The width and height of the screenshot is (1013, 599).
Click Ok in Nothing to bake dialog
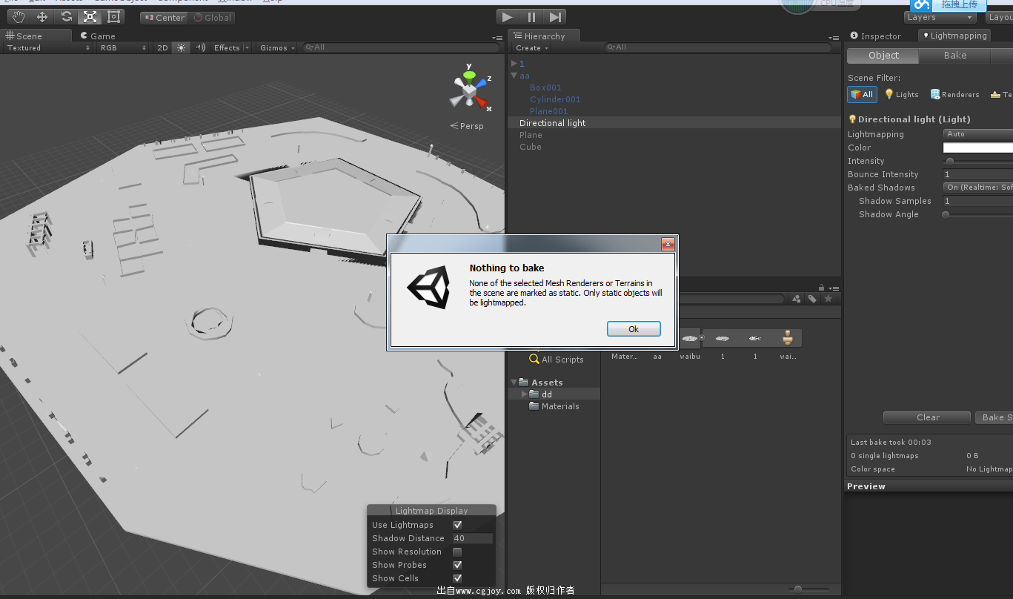634,329
